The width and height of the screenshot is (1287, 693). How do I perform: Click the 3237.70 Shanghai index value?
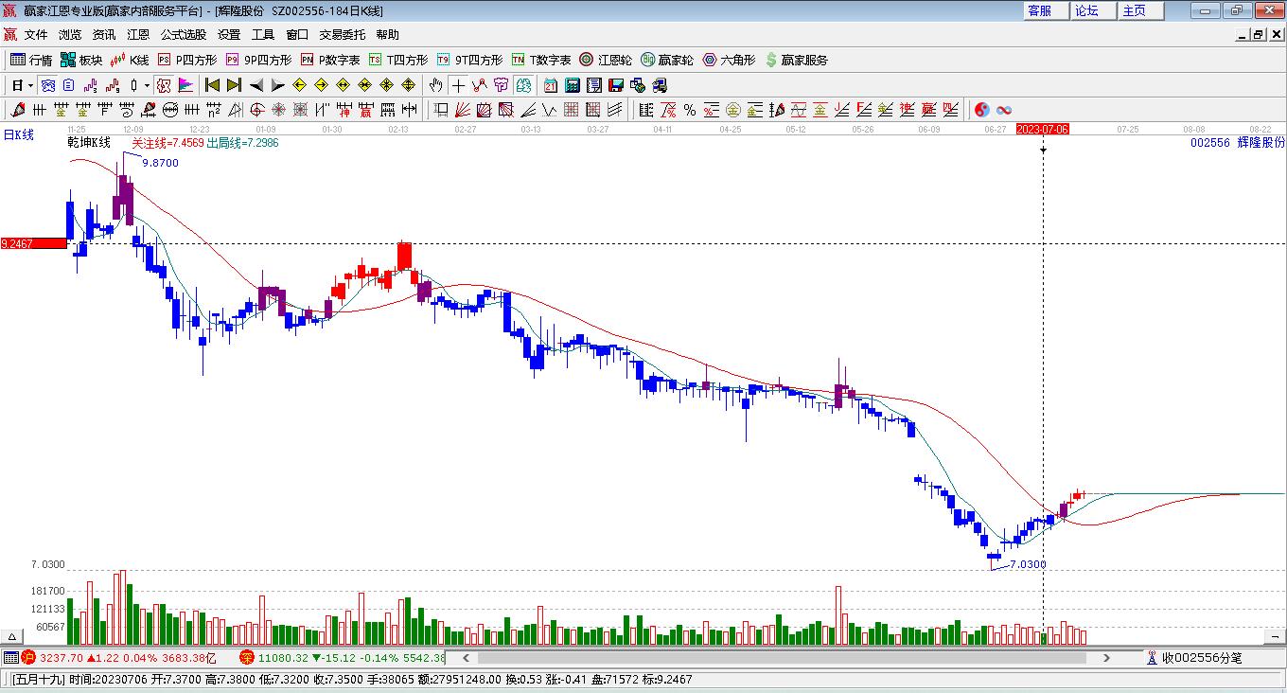(x=60, y=658)
